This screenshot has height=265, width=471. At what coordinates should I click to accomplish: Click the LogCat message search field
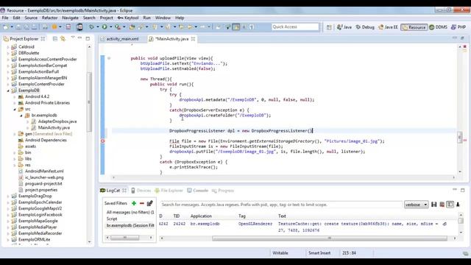[281, 205]
